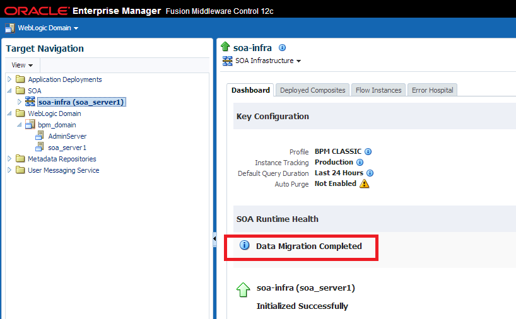The height and width of the screenshot is (319, 516).
Task: Open the Error Hospital tab
Action: [x=432, y=90]
